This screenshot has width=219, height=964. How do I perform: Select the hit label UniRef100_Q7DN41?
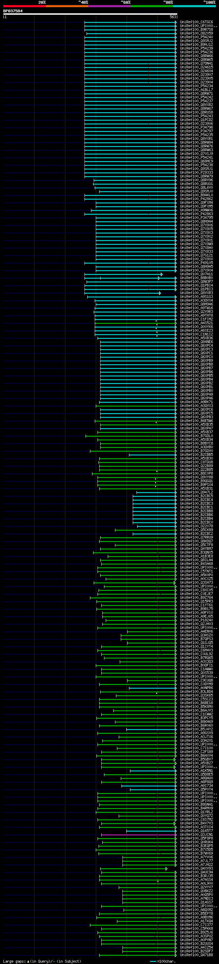pyautogui.click(x=196, y=63)
